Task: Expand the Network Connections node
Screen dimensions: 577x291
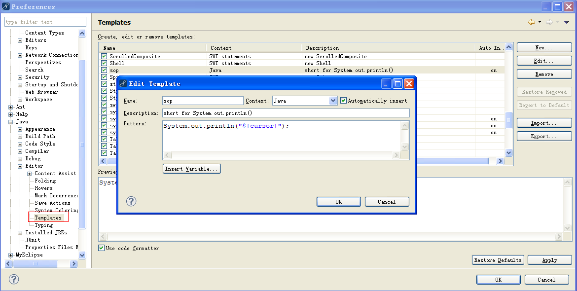Action: point(20,56)
